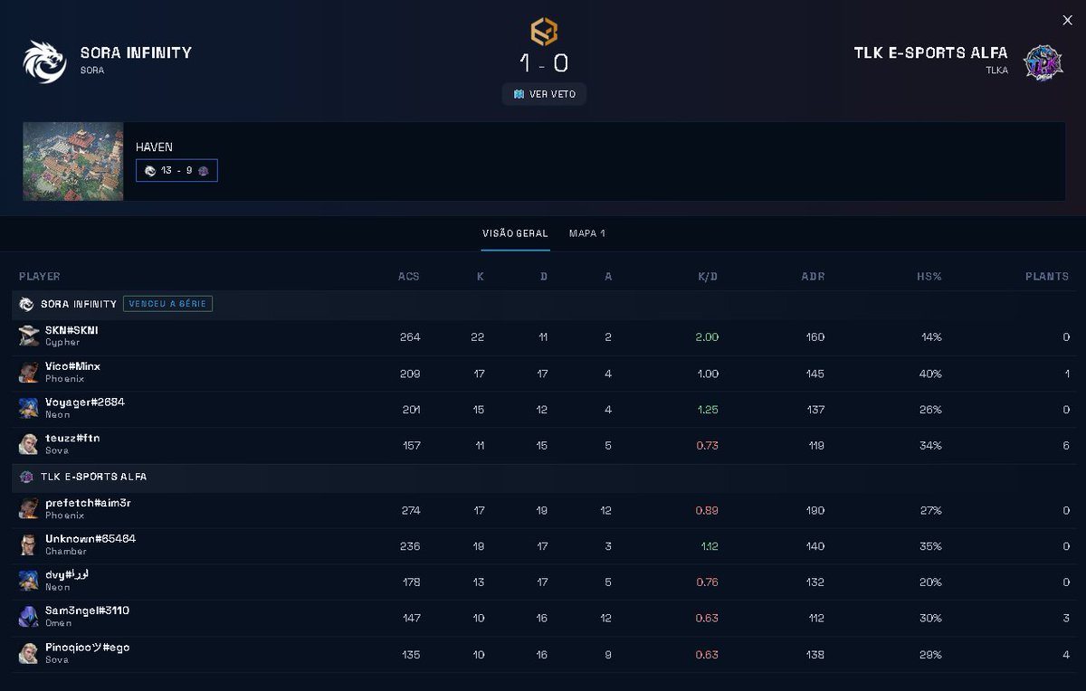1086x691 pixels.
Task: Click the green 2.00 K/D value
Action: [x=707, y=337]
